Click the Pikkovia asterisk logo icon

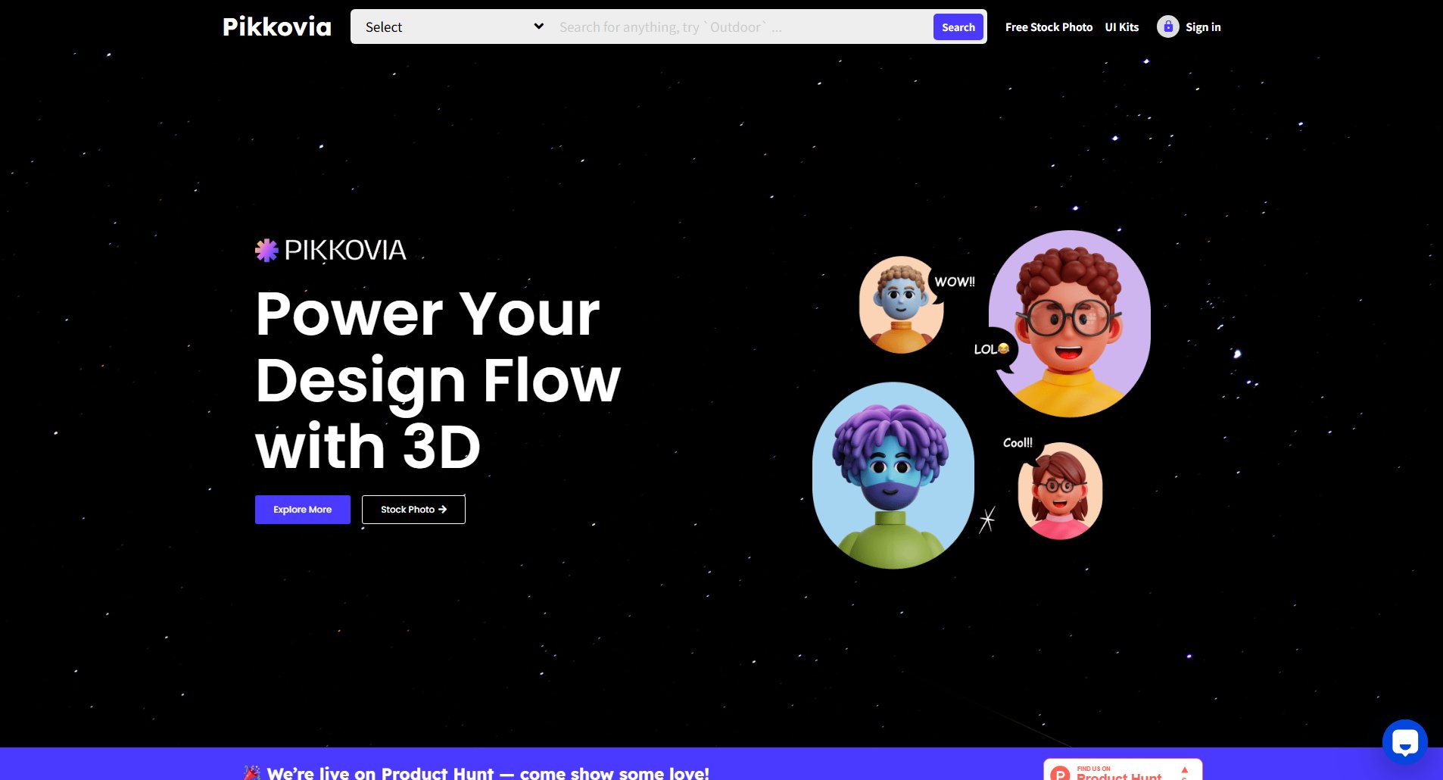point(266,249)
